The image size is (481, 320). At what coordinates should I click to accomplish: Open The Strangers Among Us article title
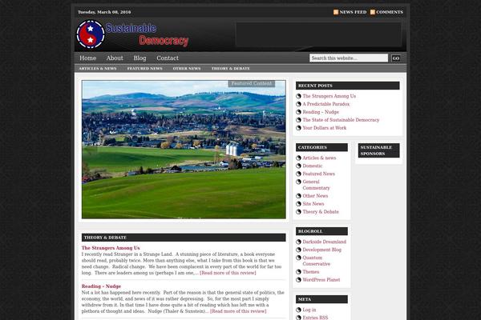(x=111, y=248)
